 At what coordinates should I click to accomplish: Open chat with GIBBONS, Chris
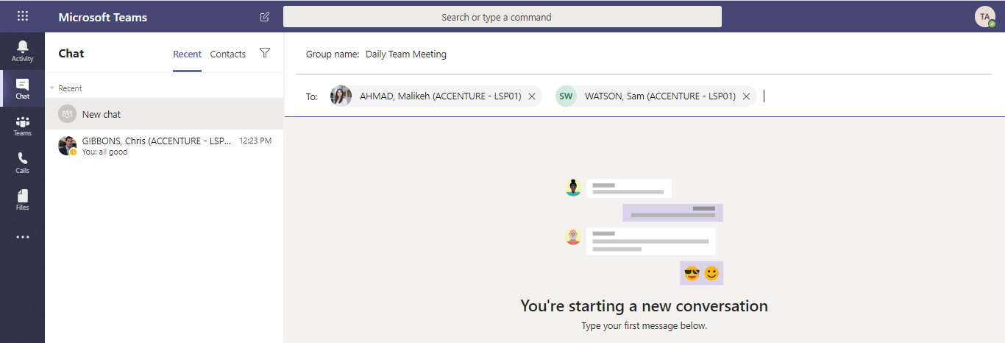(x=164, y=146)
